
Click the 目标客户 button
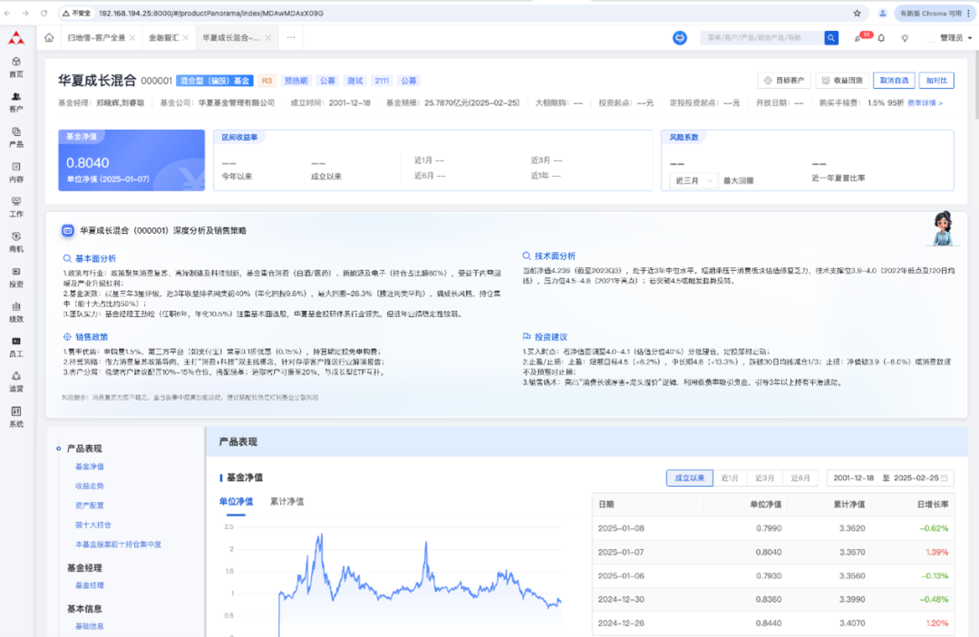pos(784,81)
